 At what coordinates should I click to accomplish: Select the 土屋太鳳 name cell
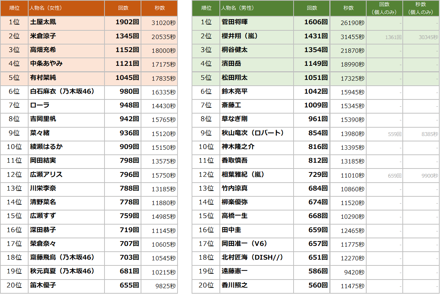point(66,22)
